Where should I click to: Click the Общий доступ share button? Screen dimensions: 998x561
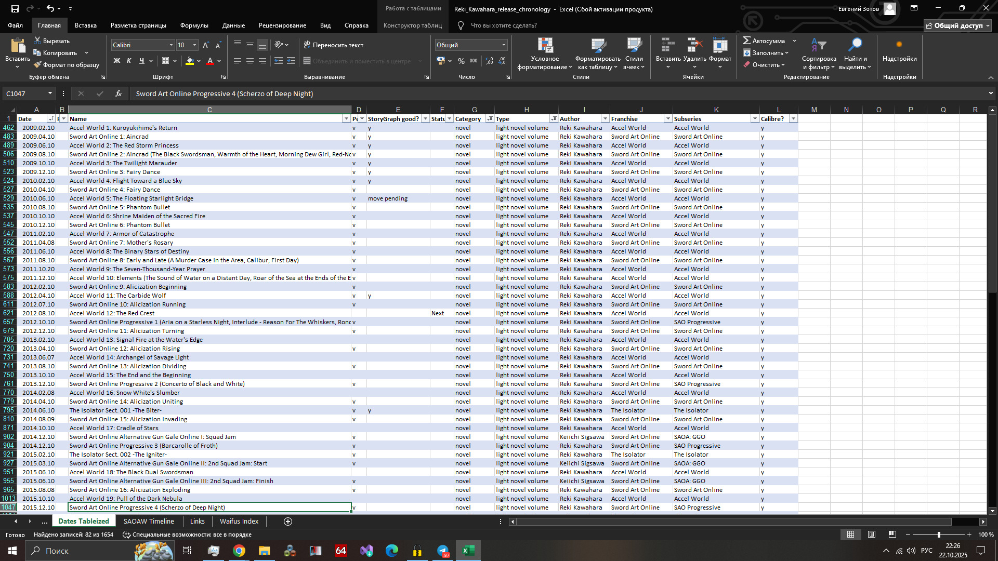coord(957,25)
